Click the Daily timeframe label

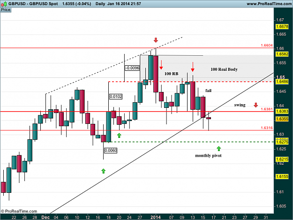(x=100, y=4)
